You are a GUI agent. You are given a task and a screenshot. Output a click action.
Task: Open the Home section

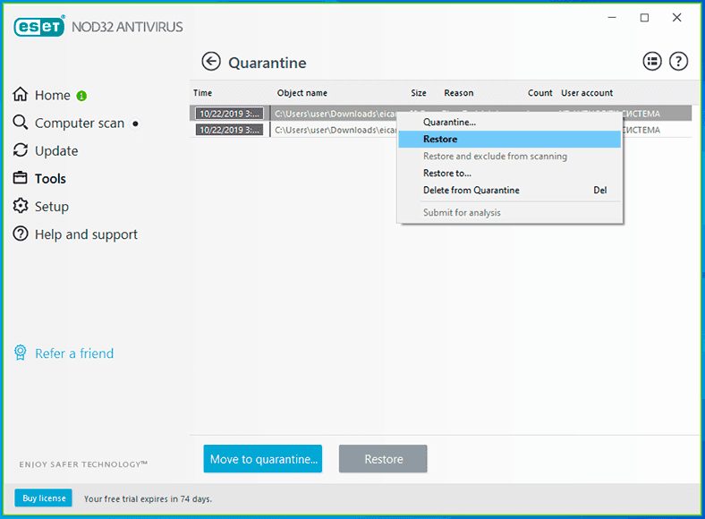53,96
